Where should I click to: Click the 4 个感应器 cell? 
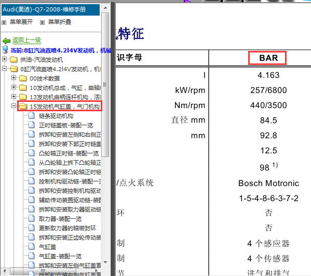[x=268, y=243]
